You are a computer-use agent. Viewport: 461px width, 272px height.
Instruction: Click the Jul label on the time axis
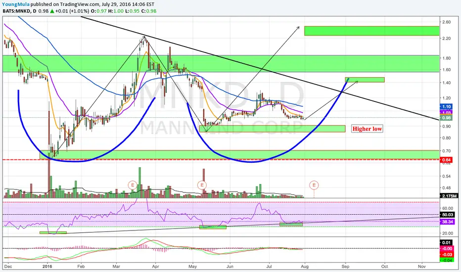tap(269, 267)
